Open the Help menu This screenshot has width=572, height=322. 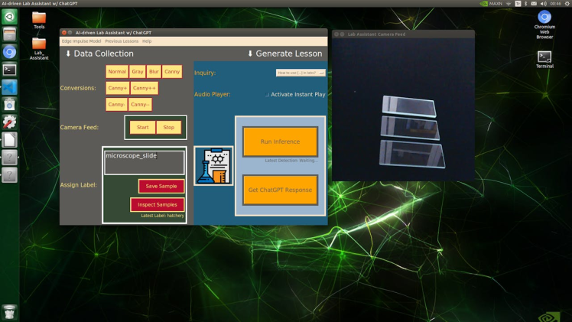tap(147, 41)
